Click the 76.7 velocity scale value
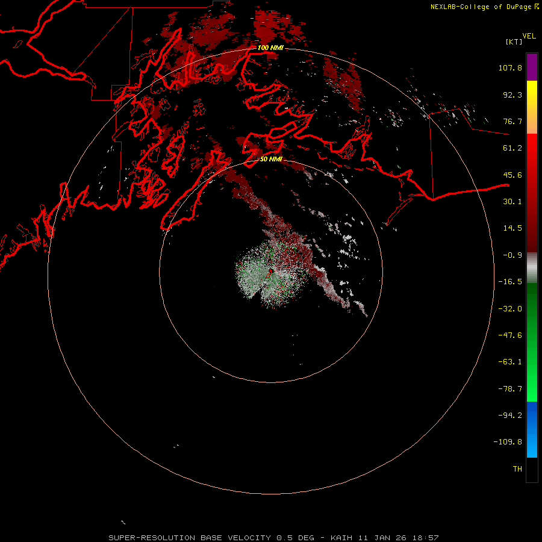 [x=512, y=121]
